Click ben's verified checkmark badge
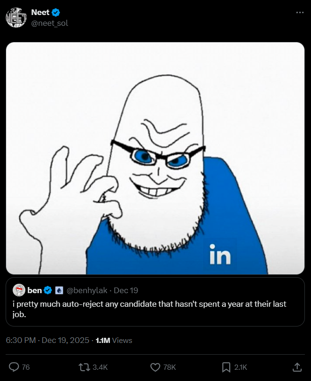Image resolution: width=311 pixels, height=381 pixels. 47,290
